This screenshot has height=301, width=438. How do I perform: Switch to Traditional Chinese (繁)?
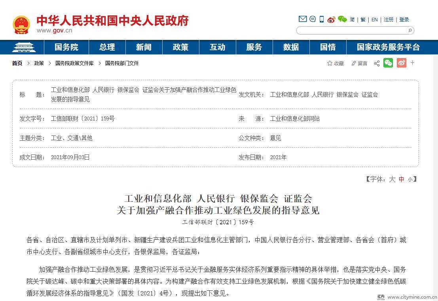[x=363, y=19]
